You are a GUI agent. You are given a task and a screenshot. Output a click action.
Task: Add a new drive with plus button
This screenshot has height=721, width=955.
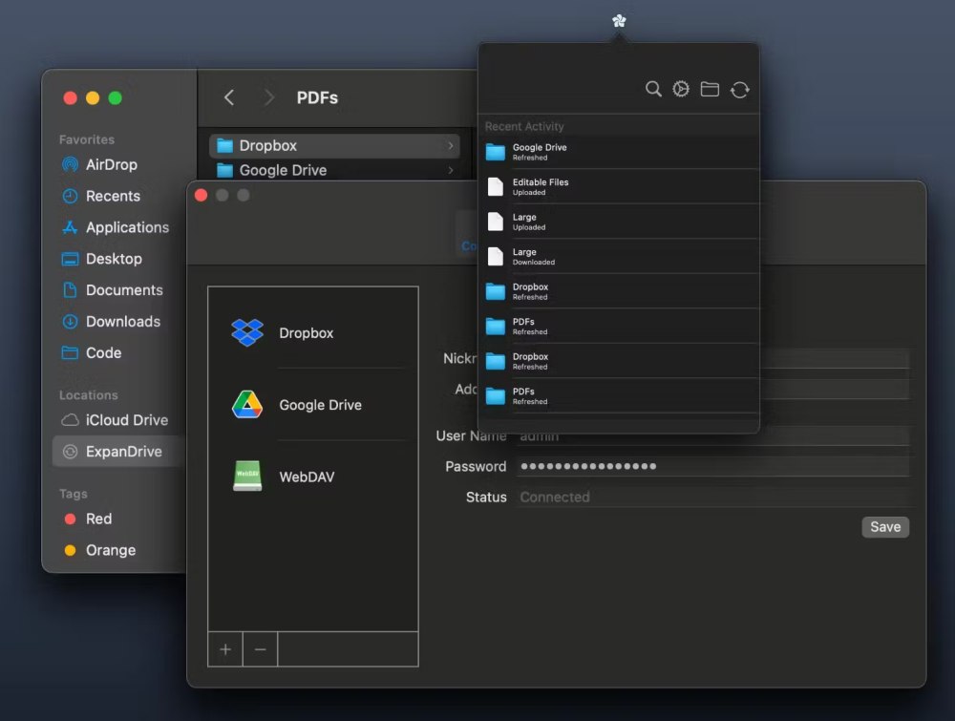point(225,649)
